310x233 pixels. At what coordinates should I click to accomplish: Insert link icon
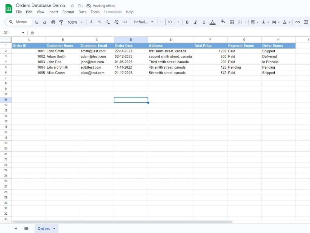pos(297,22)
